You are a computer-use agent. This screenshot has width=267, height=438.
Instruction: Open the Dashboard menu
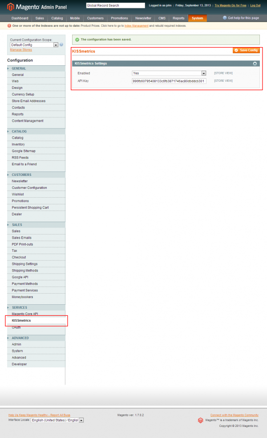20,18
